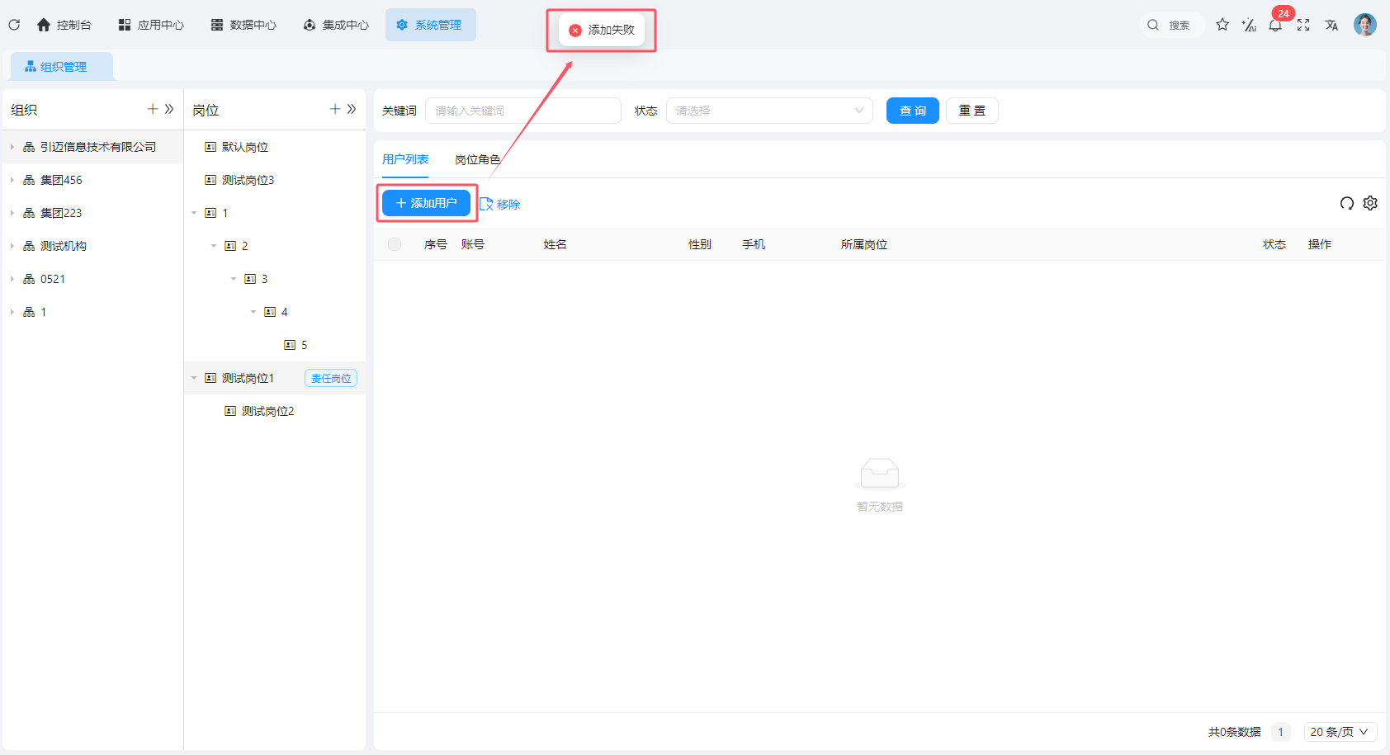Check the select-all checkbox in table header
The image size is (1390, 755).
point(395,244)
